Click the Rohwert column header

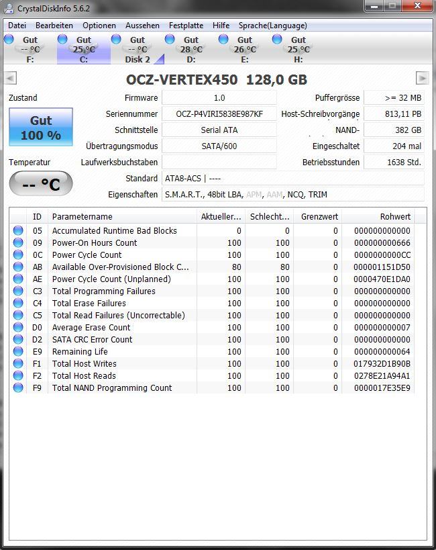click(x=378, y=217)
